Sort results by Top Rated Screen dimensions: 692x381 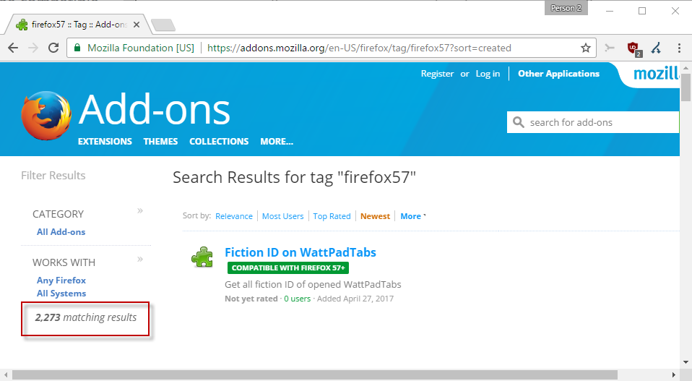coord(332,216)
